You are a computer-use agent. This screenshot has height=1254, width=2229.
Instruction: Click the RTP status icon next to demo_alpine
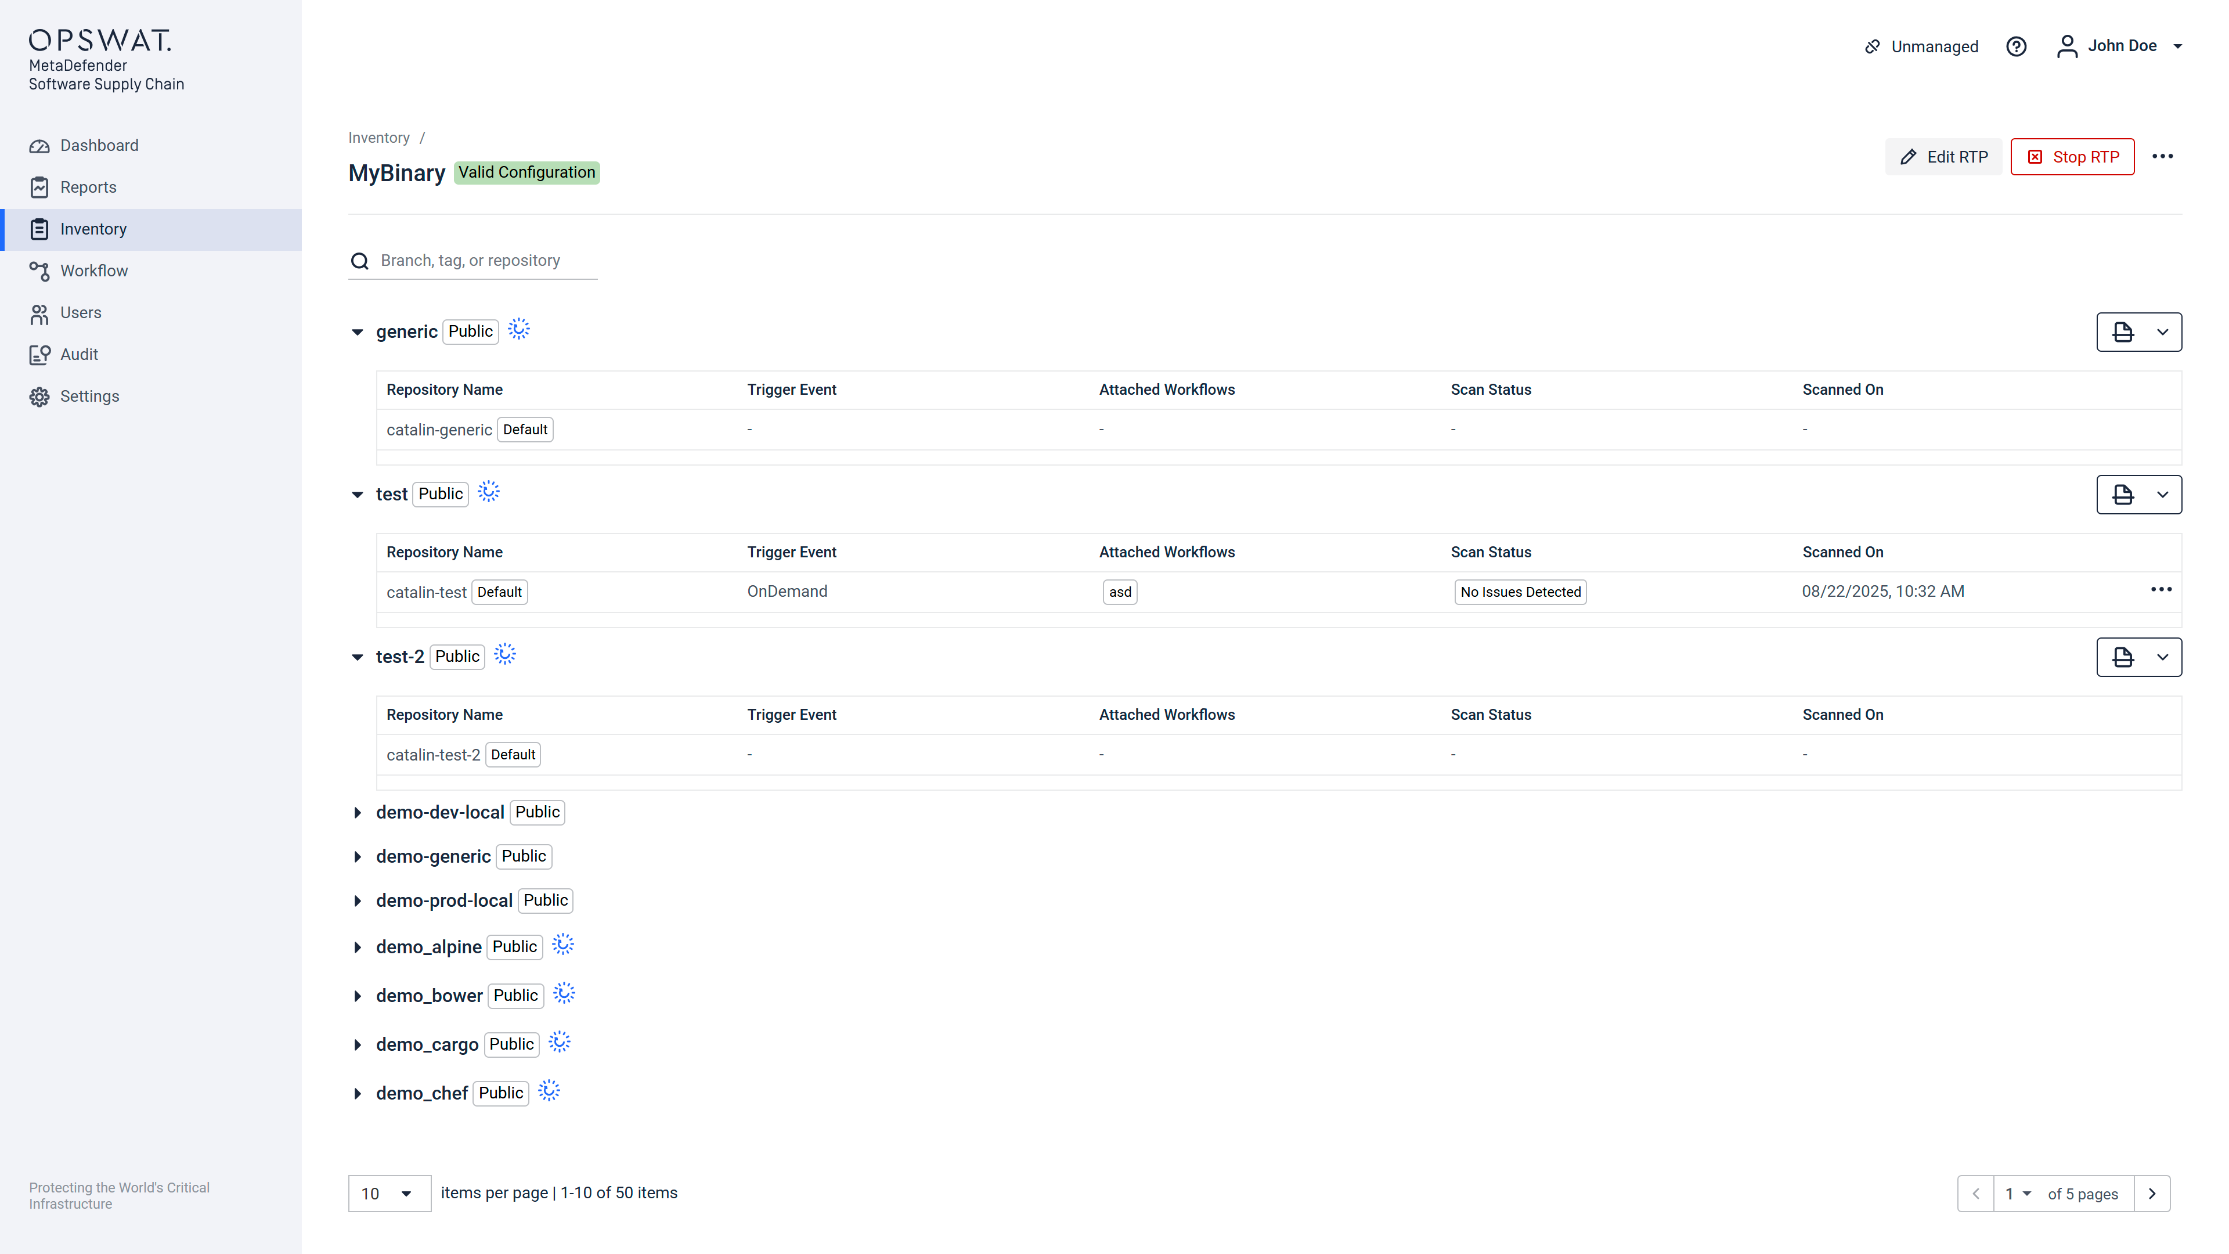pos(563,945)
